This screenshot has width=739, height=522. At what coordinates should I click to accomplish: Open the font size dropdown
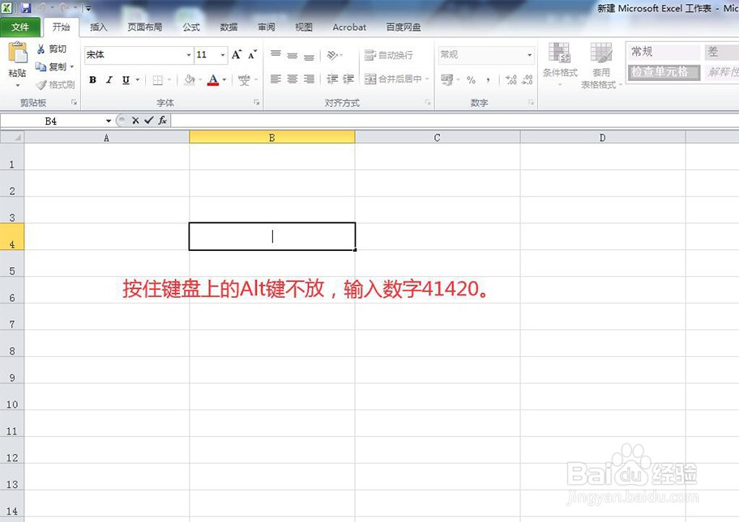click(x=220, y=54)
